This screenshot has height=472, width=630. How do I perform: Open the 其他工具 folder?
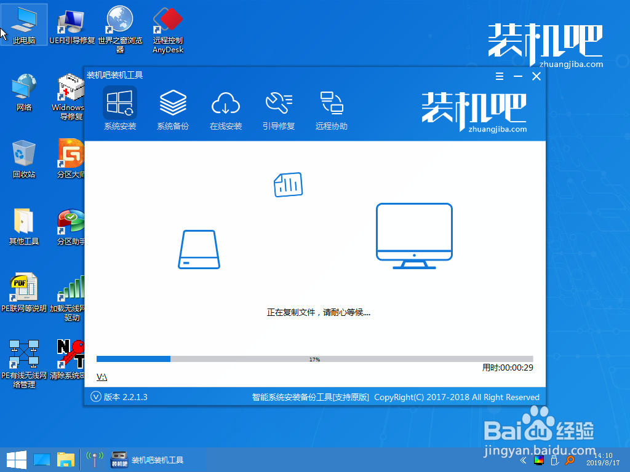point(24,226)
